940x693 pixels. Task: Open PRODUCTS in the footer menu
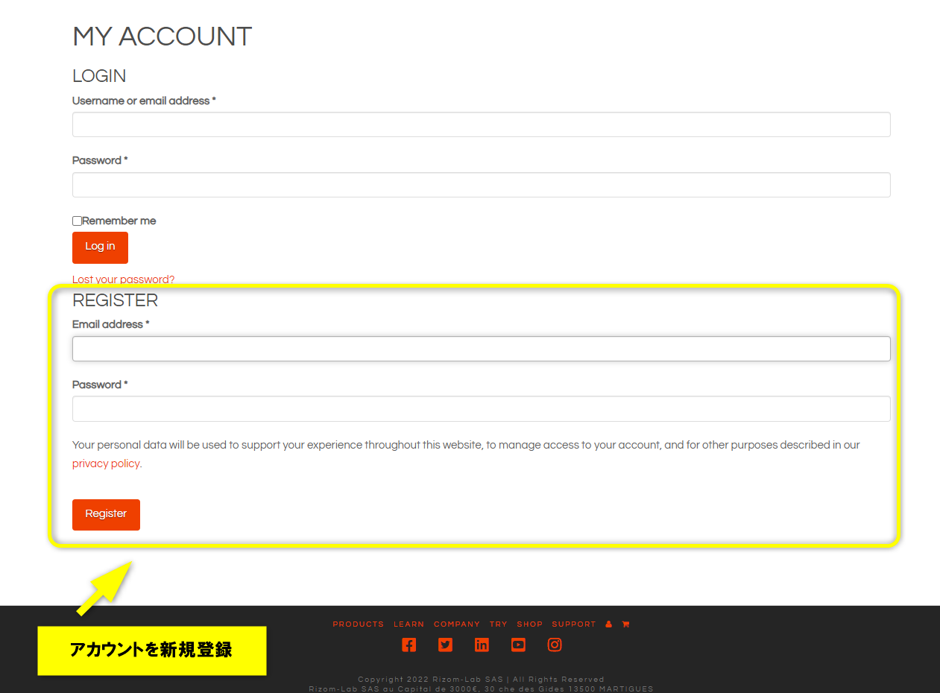click(358, 624)
